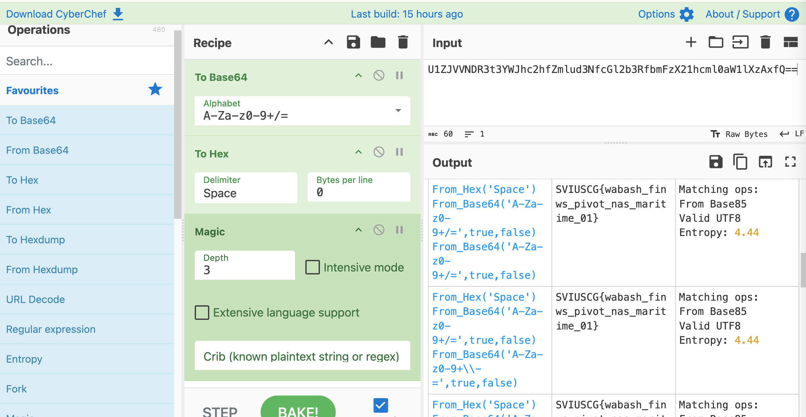
Task: Maximise the output pane icon
Action: click(790, 162)
